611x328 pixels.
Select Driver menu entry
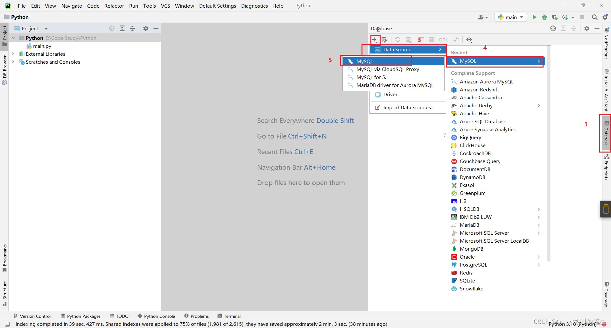[x=408, y=95]
